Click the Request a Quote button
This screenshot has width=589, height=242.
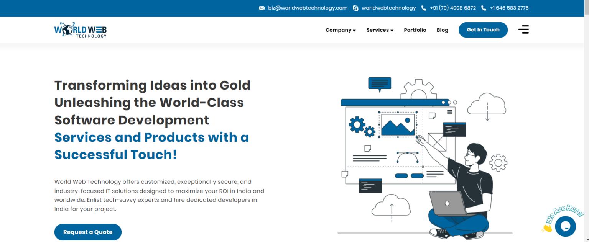pos(88,232)
